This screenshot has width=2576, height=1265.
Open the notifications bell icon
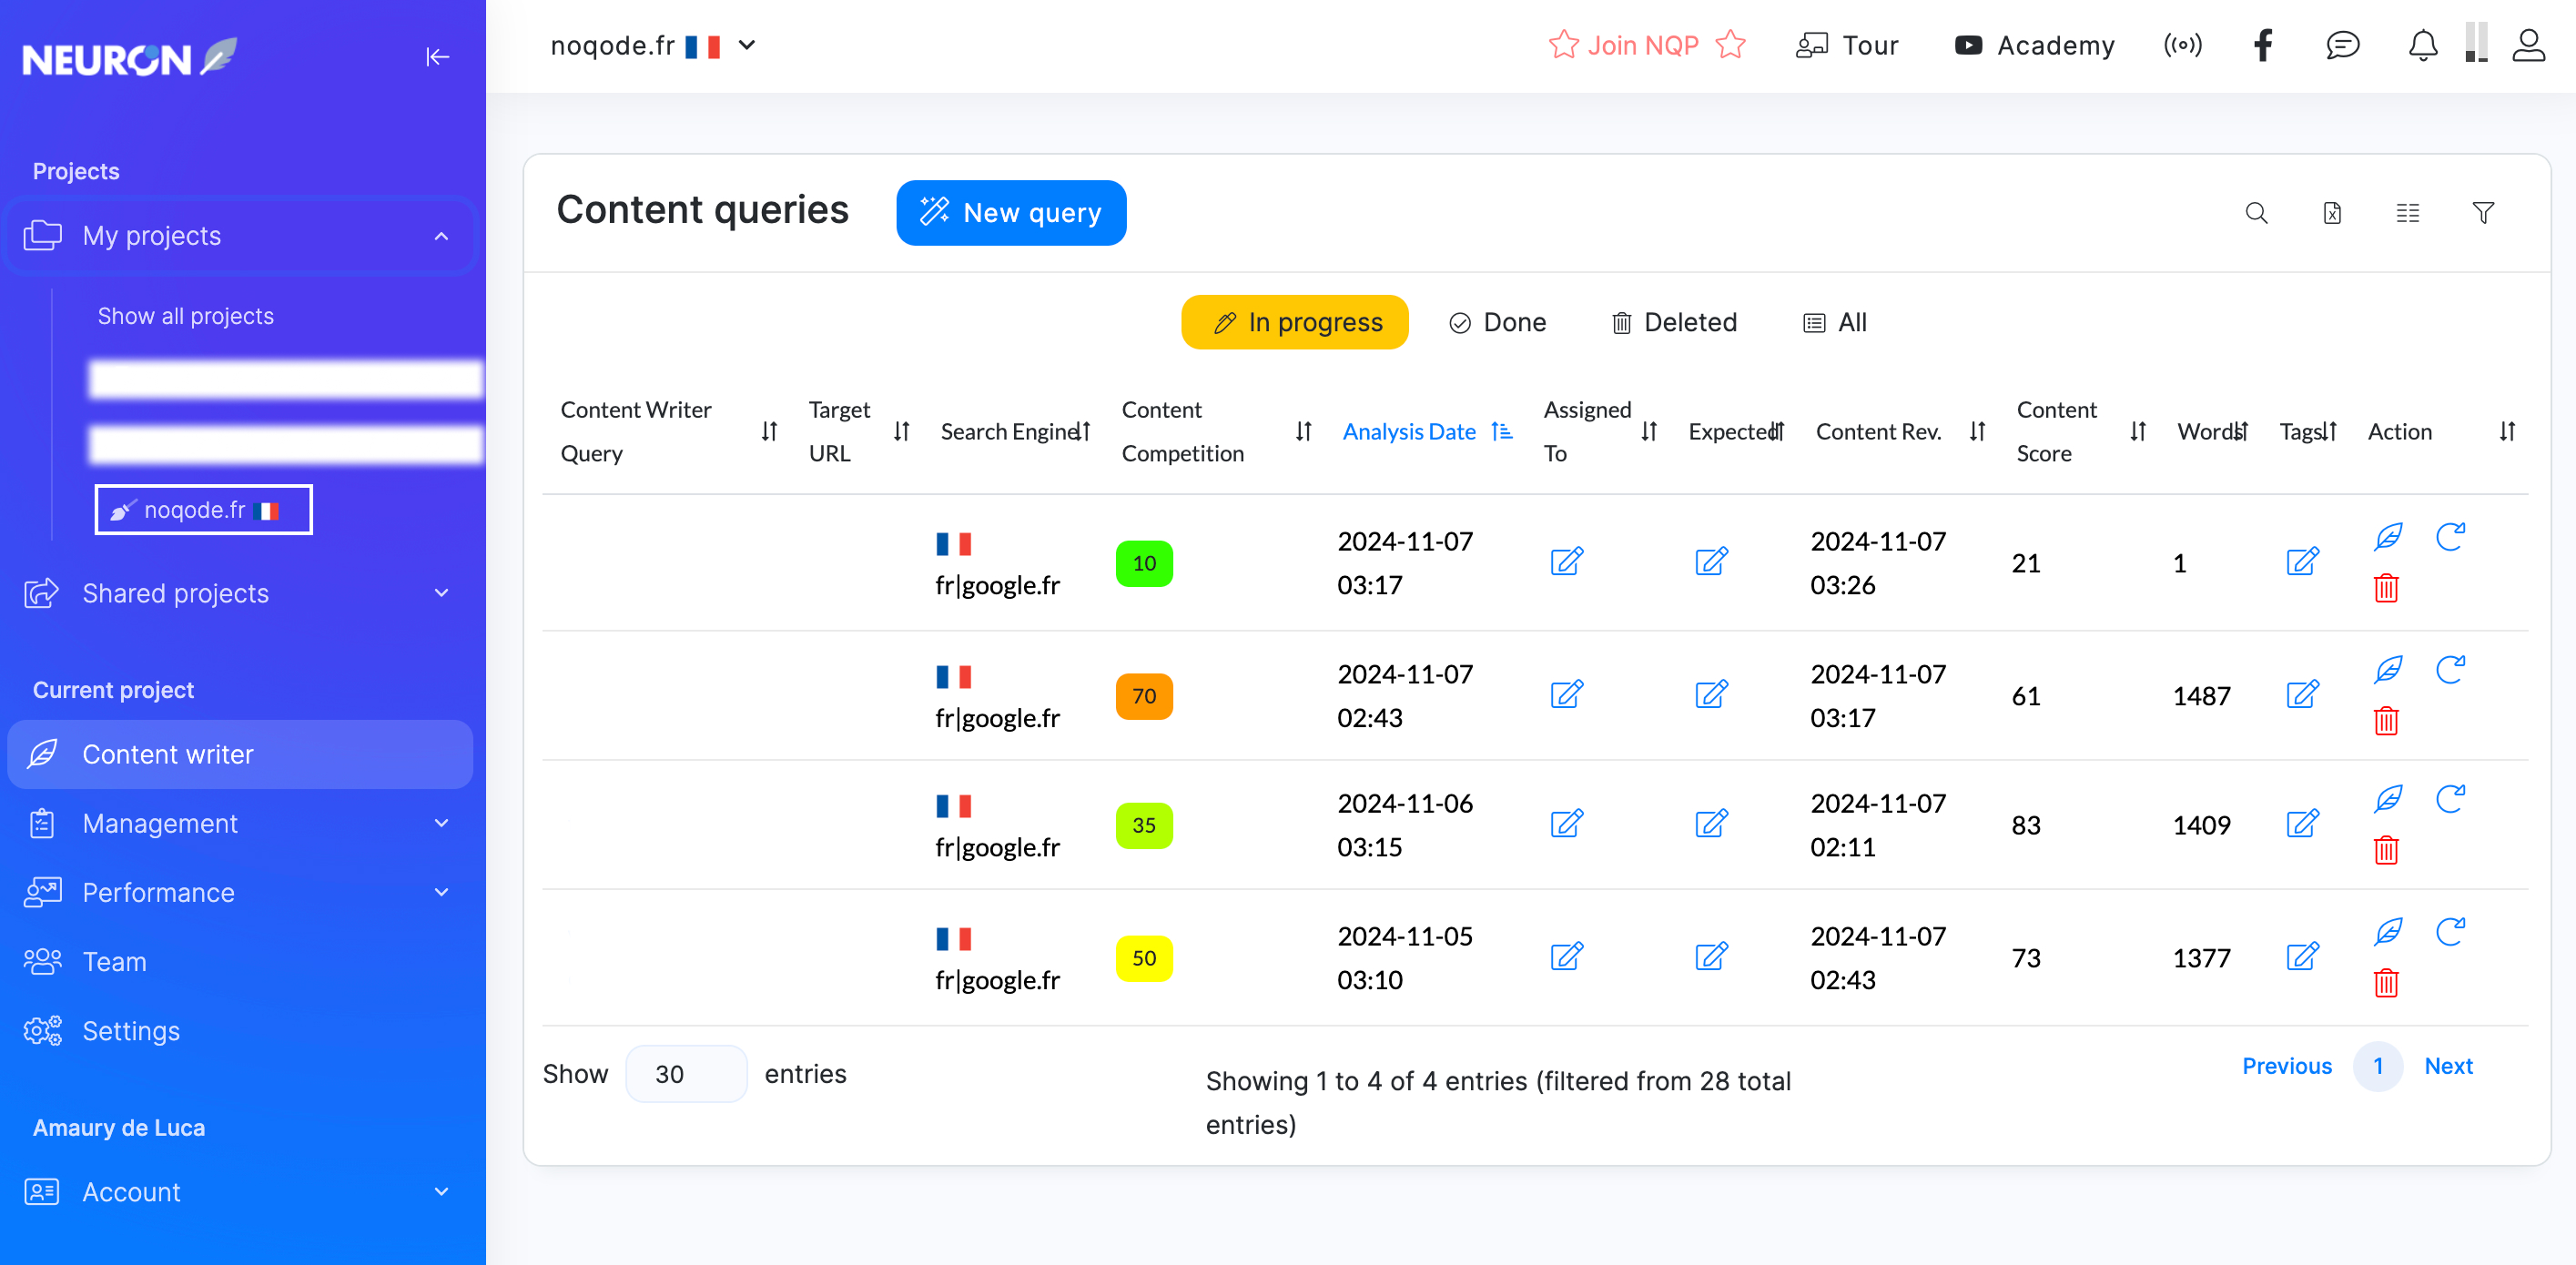tap(2422, 45)
